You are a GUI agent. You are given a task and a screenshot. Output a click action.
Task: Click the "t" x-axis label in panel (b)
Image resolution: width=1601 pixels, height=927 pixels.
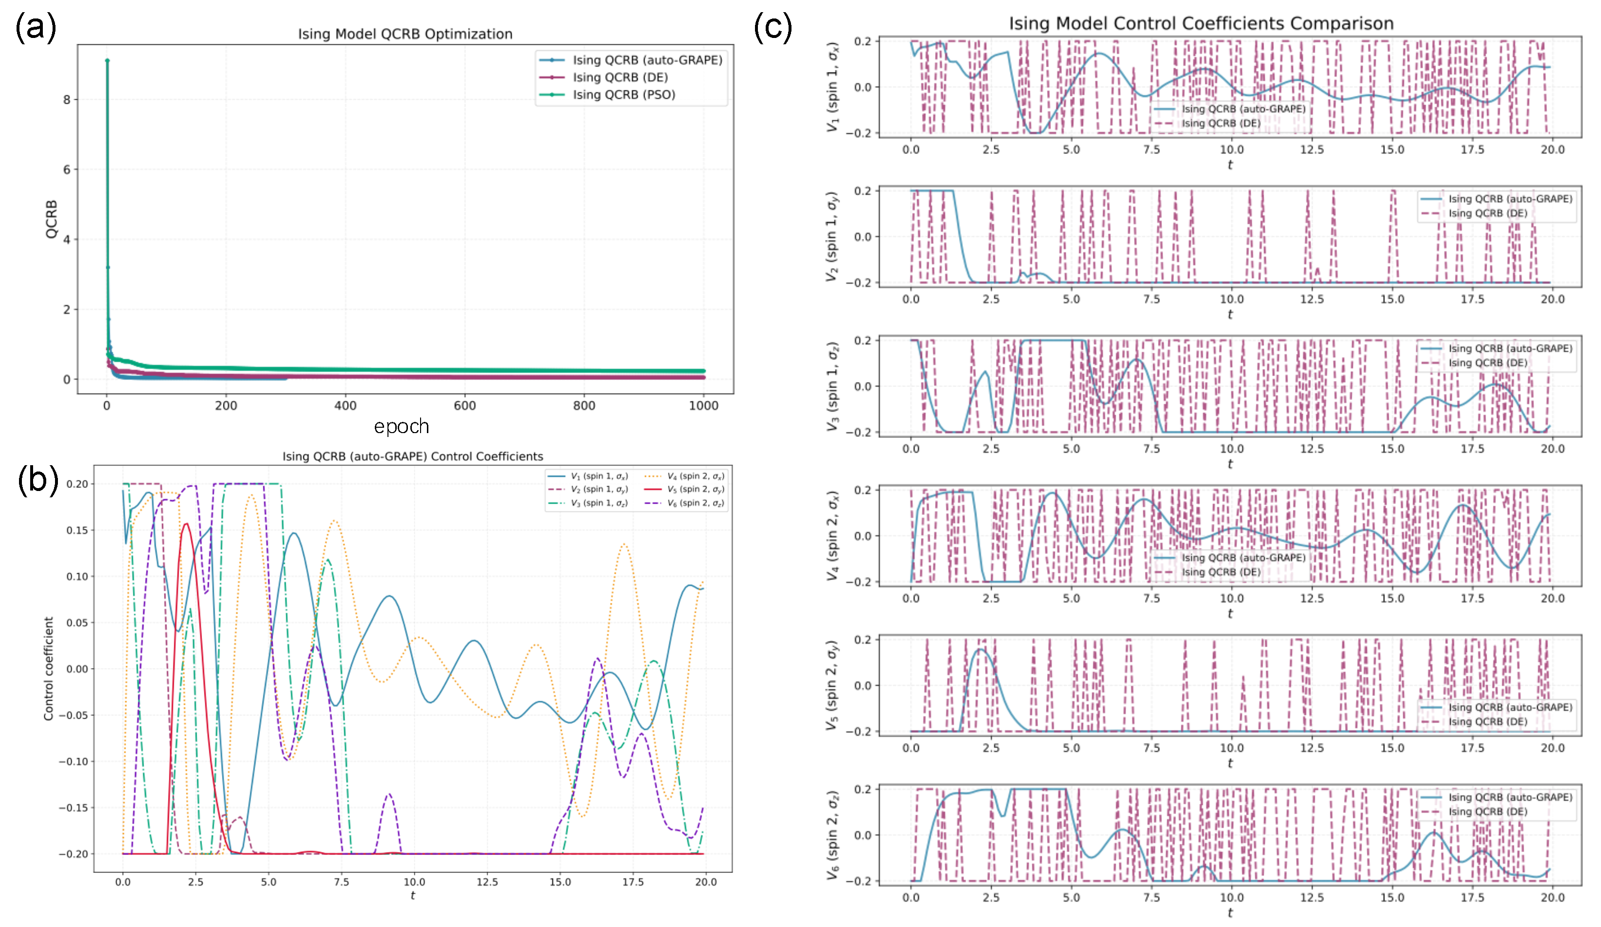(x=413, y=895)
